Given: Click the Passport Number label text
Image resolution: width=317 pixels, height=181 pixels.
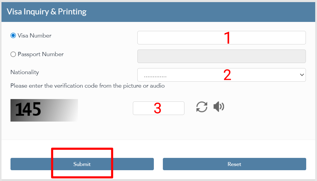Looking at the screenshot, I should click(40, 54).
